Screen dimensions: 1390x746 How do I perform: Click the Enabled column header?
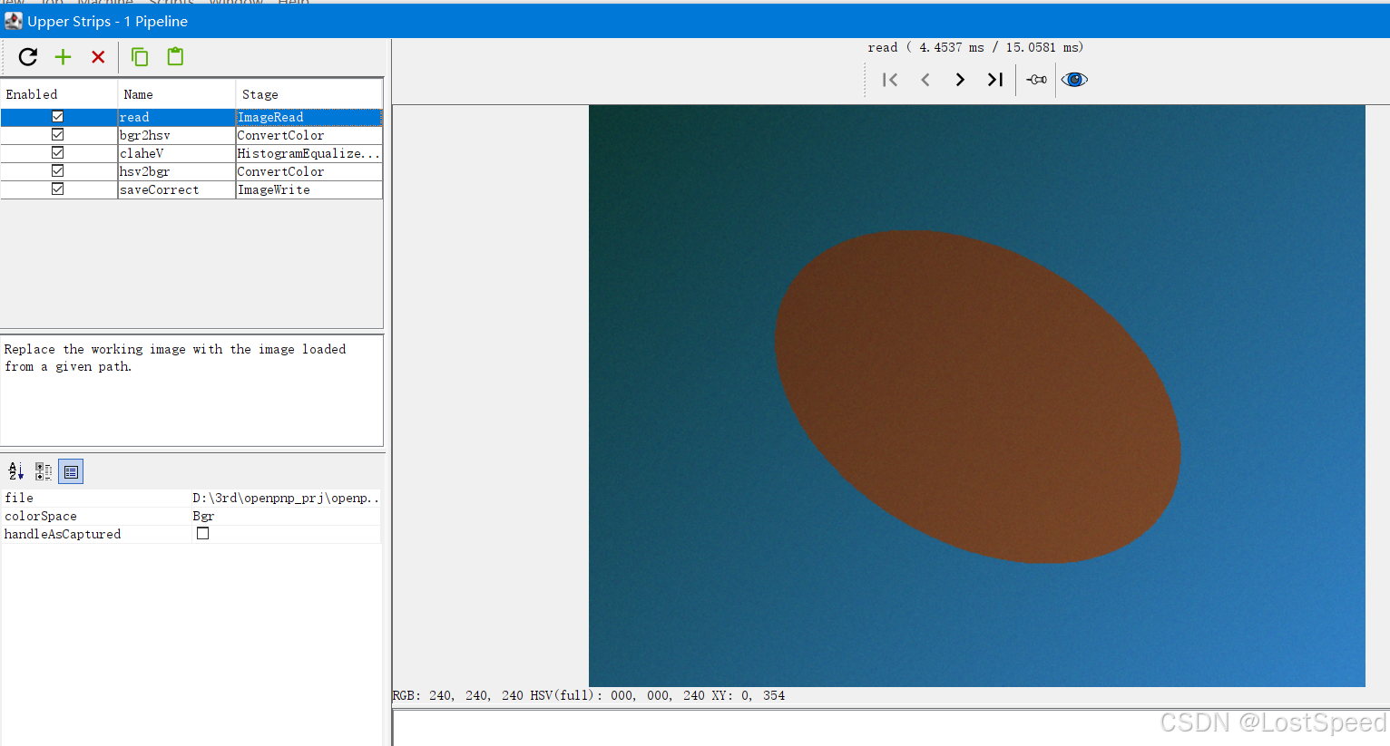pyautogui.click(x=59, y=94)
